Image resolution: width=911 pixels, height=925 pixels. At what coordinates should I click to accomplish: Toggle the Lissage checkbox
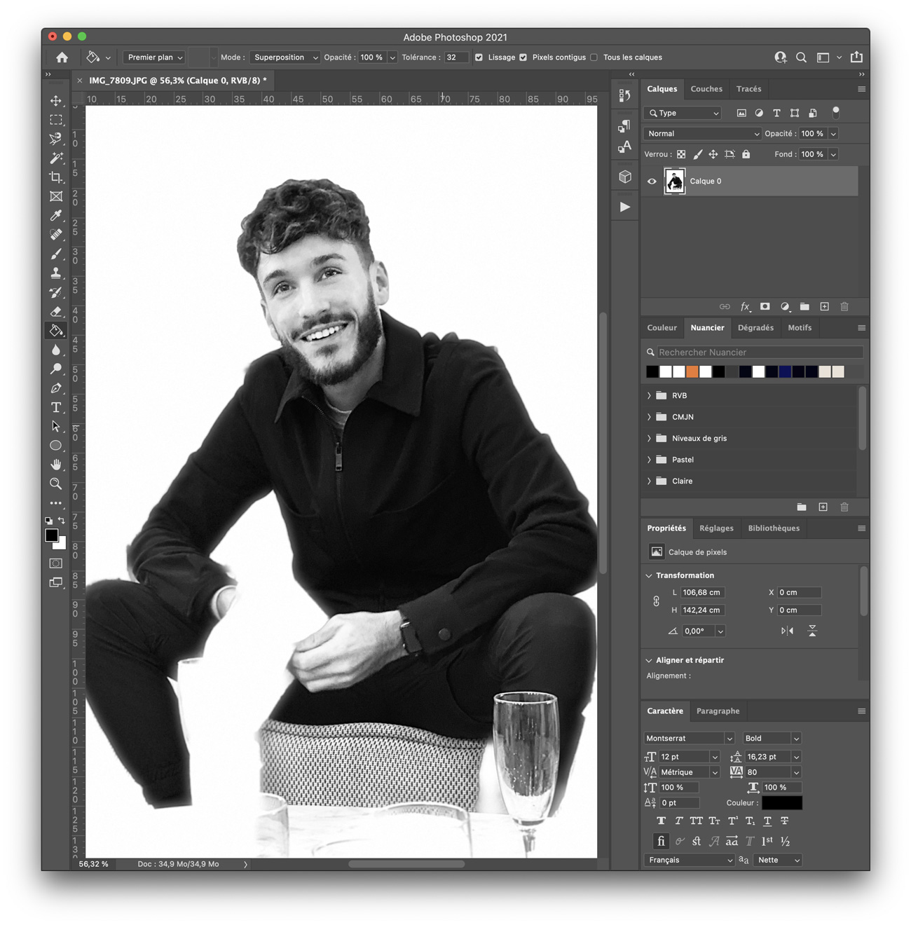(479, 57)
